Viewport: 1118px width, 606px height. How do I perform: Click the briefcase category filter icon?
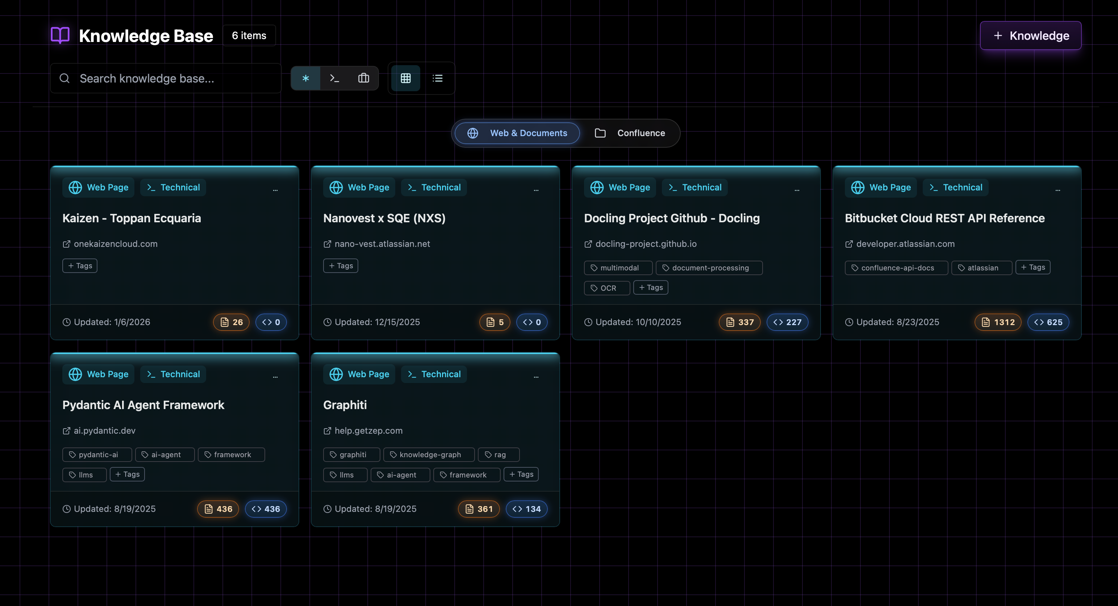click(363, 78)
